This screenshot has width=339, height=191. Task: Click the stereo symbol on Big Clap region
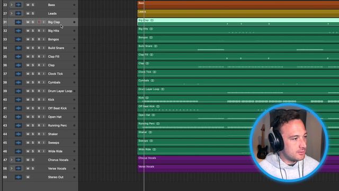point(152,20)
